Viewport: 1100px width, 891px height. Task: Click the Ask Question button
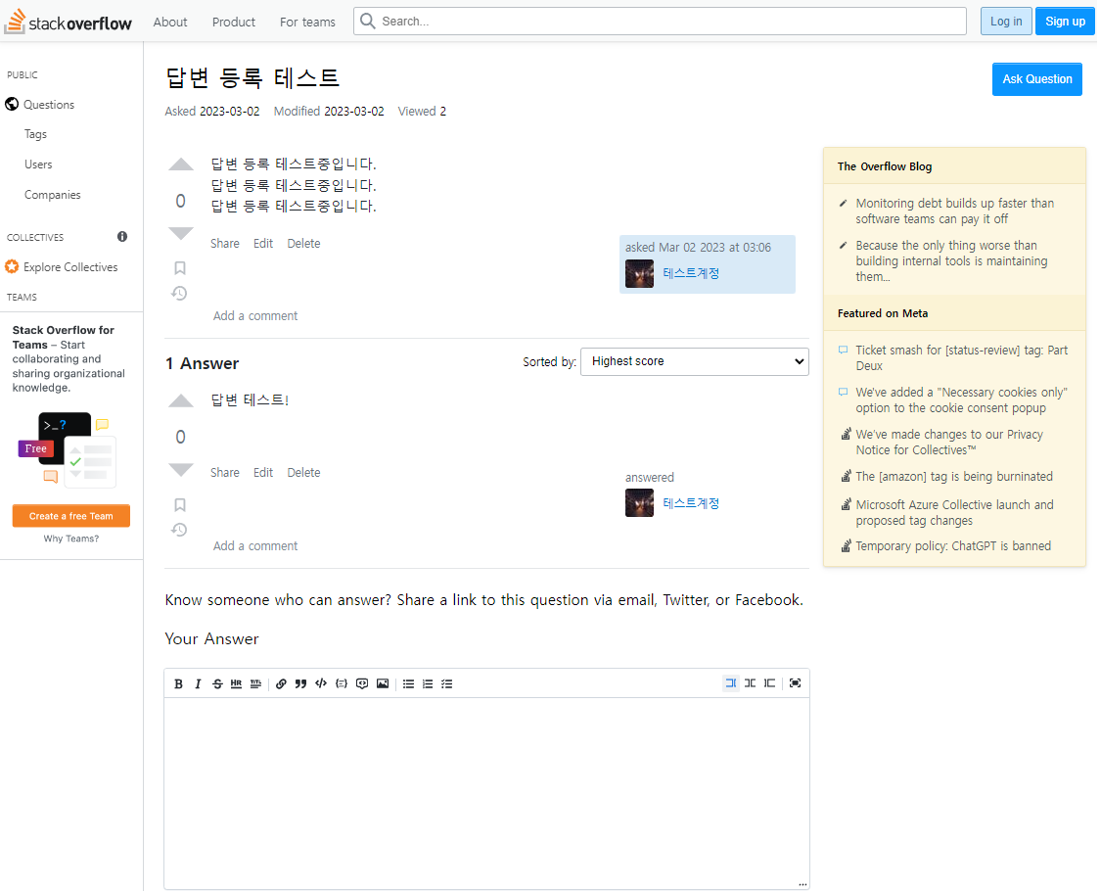point(1036,79)
